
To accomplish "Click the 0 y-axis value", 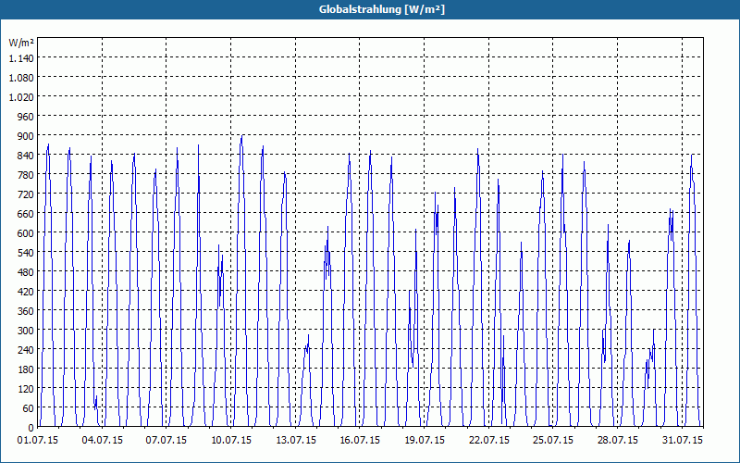I will point(31,428).
